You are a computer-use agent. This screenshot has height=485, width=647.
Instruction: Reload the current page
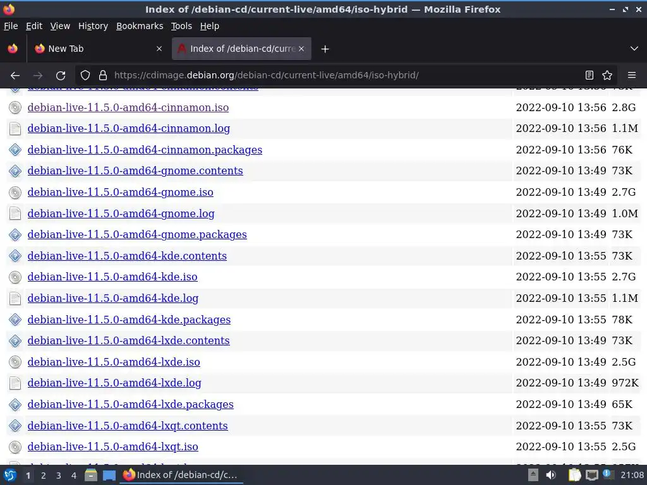[61, 76]
